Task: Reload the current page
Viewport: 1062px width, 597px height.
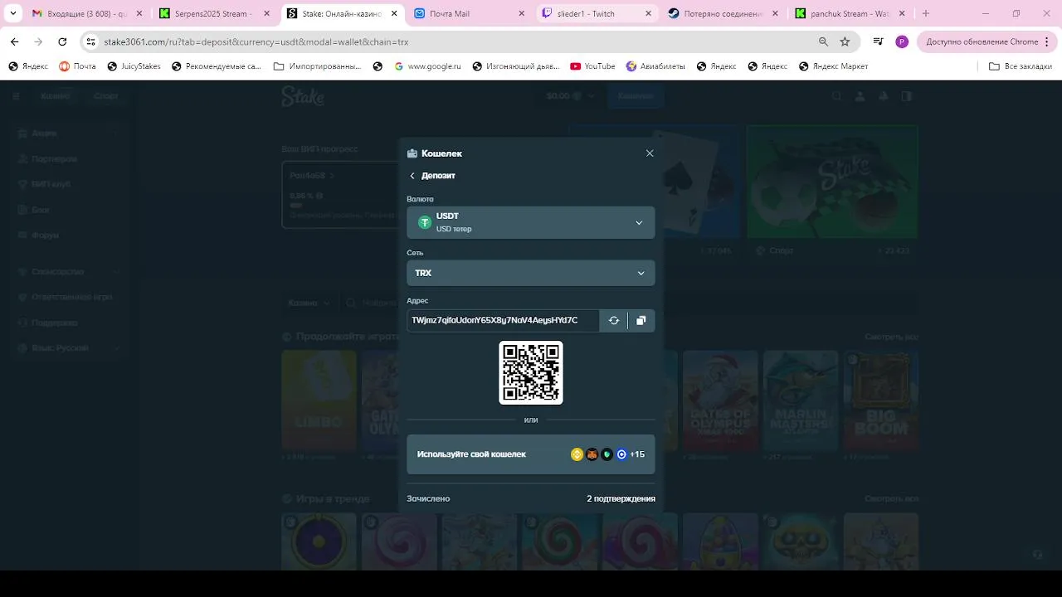Action: (62, 41)
